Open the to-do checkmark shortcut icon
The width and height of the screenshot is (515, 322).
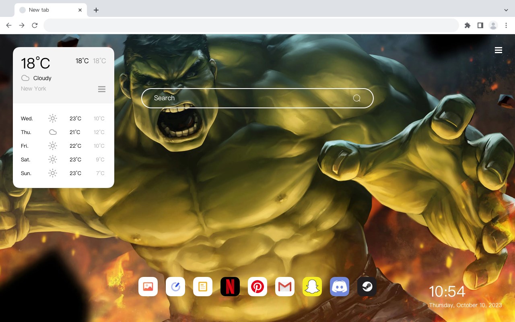175,287
